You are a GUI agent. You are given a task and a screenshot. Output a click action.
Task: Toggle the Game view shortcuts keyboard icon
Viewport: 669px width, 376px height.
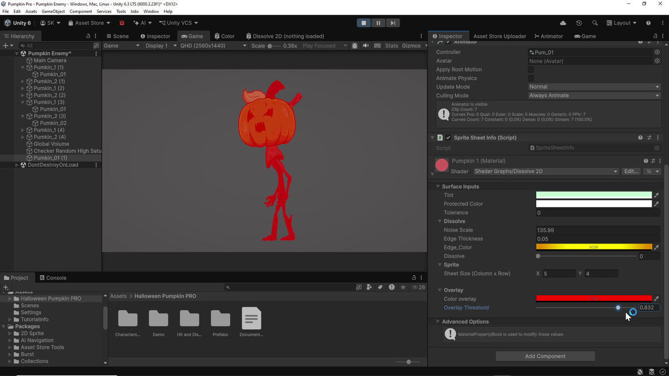pos(377,46)
